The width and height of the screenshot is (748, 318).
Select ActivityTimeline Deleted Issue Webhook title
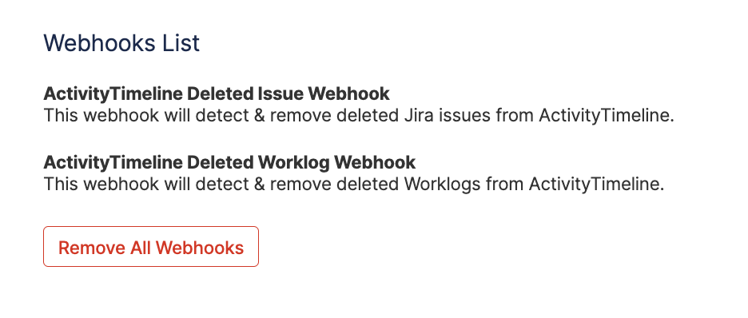[x=217, y=94]
